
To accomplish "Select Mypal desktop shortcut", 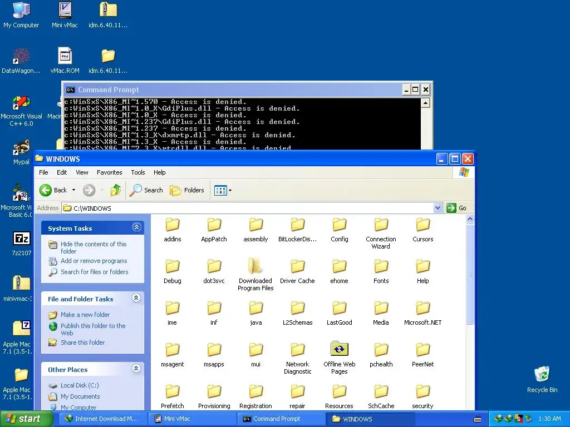I will (21, 152).
